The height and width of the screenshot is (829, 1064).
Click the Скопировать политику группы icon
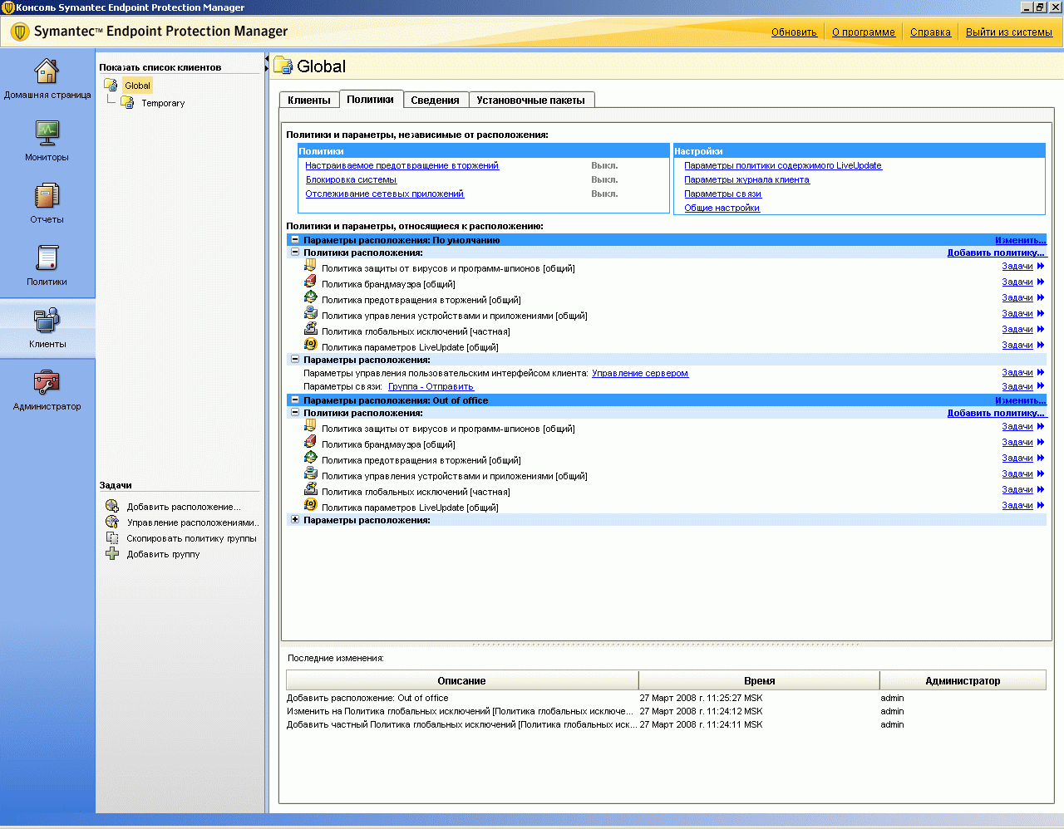(x=112, y=538)
